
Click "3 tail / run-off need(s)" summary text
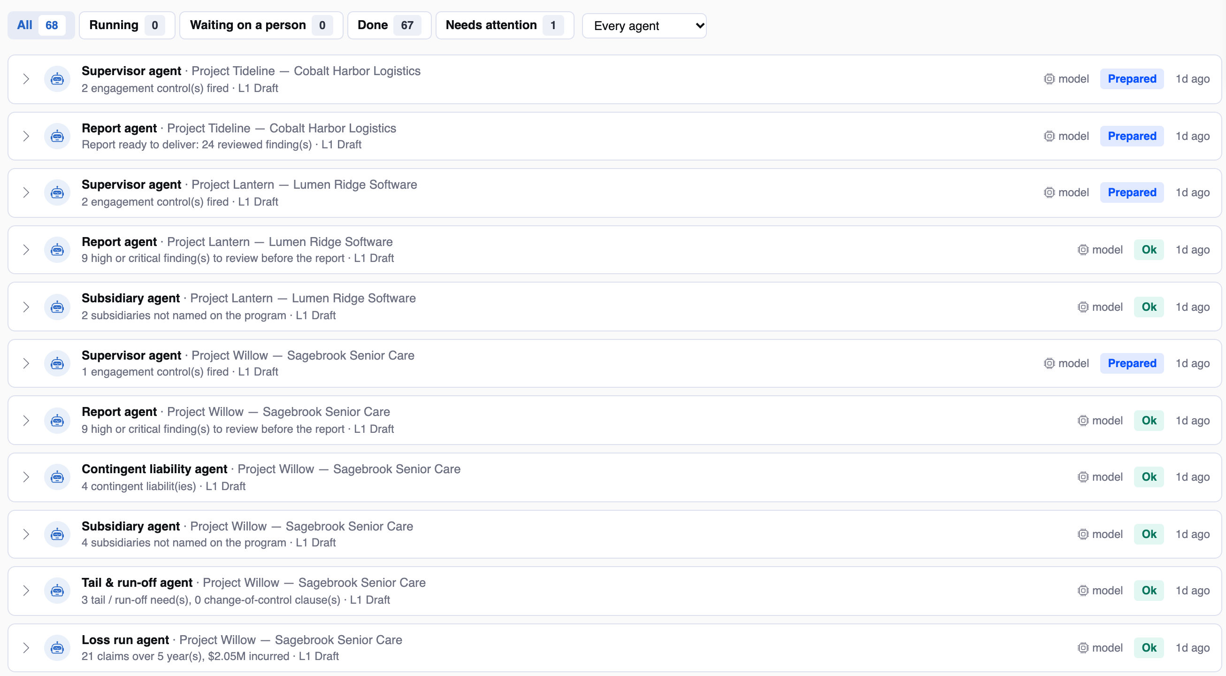[136, 600]
